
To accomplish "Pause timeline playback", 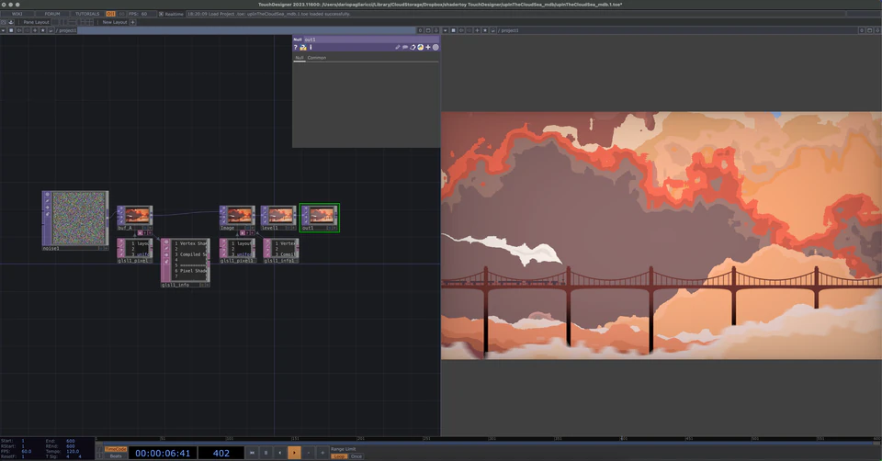I will click(x=266, y=453).
